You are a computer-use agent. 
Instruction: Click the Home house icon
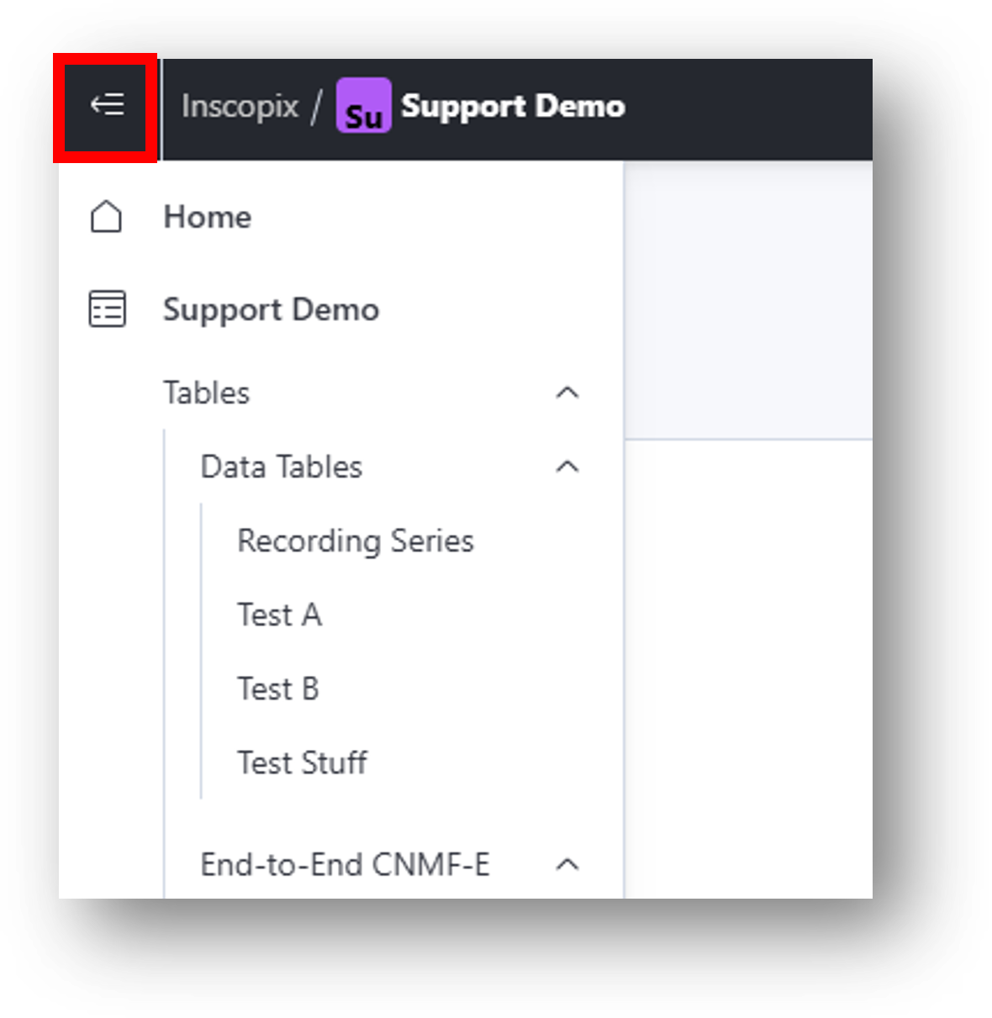(106, 217)
